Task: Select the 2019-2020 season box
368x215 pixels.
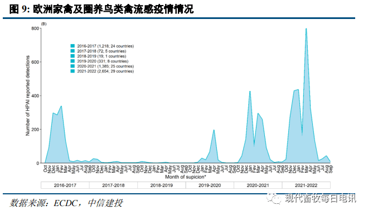Action: pos(210,185)
